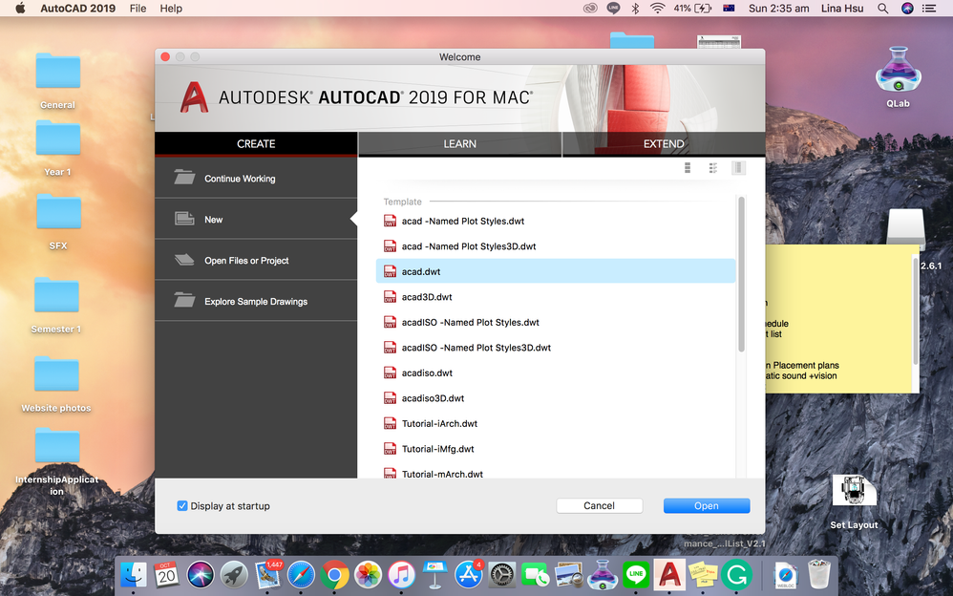
Task: Switch template list to large icon view
Action: (688, 167)
